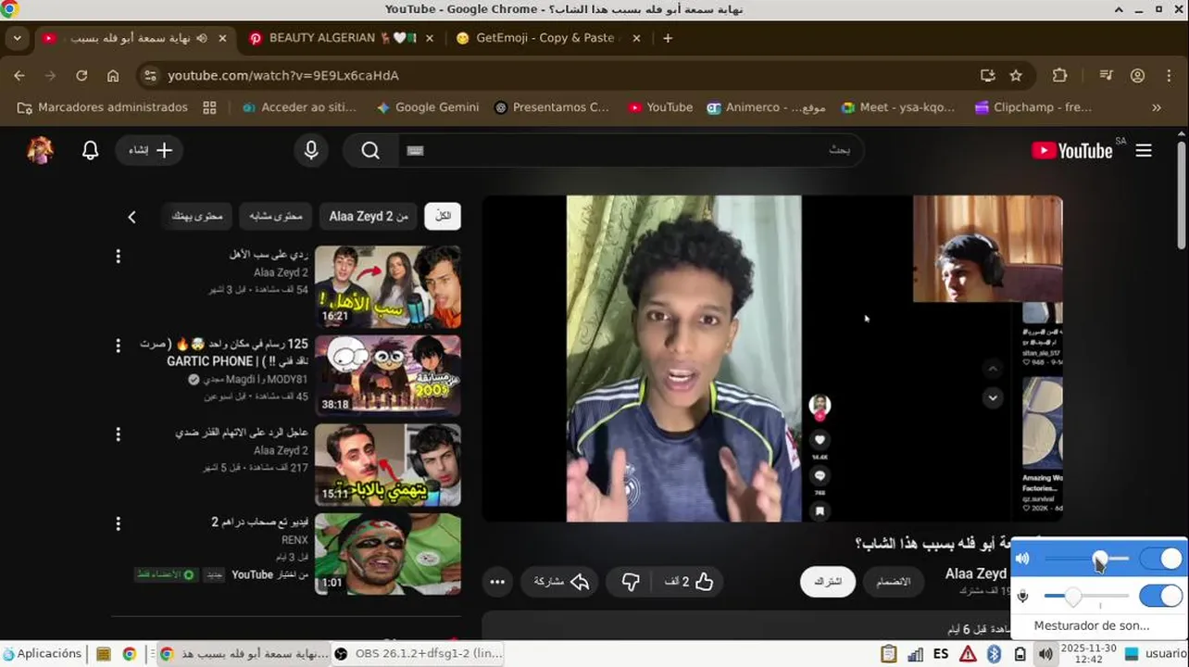This screenshot has width=1189, height=667.
Task: Open the media controls icon
Action: tap(1106, 76)
